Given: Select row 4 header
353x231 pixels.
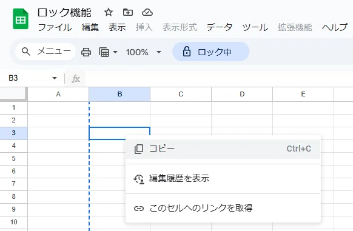Looking at the screenshot, I should click(x=14, y=146).
